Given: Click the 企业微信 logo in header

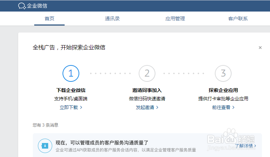Looking at the screenshot, I should click(33, 6).
